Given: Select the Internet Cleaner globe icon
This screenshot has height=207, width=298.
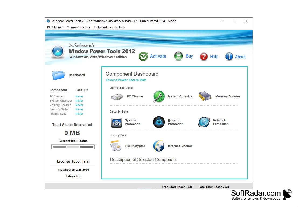Looking at the screenshot, I should coord(159,146).
